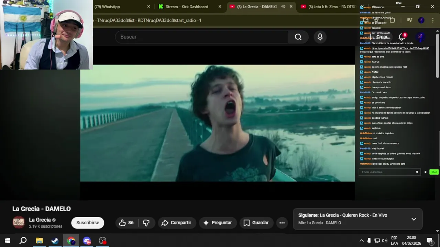Like the video with 86 likes
Viewport: 440px width, 247px height.
(x=126, y=223)
